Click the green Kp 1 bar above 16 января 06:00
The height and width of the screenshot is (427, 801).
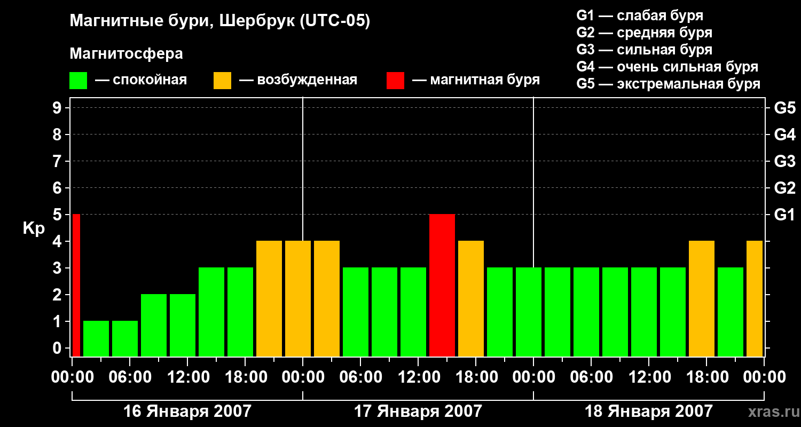(125, 338)
